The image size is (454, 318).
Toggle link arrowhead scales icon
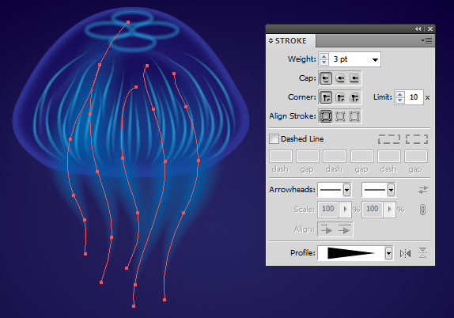[x=422, y=210]
